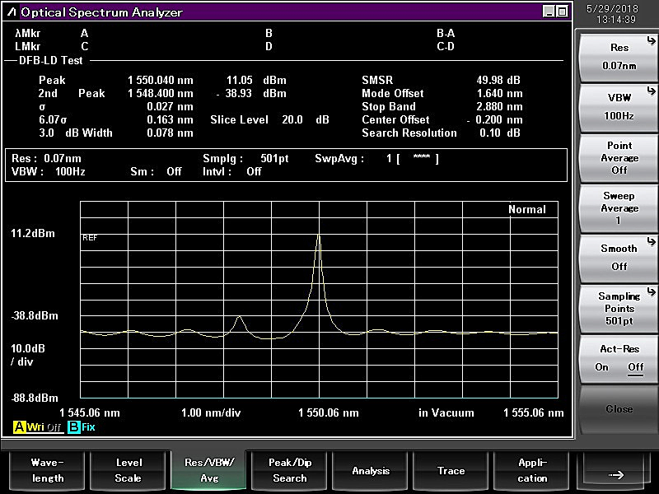Click the main peak on spectrum trace
The image size is (659, 494).
click(x=319, y=236)
